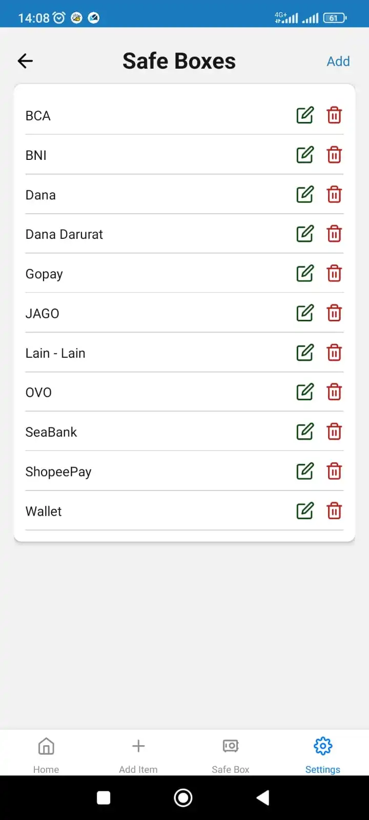
Task: Delete the OVO safe box
Action: click(x=334, y=392)
